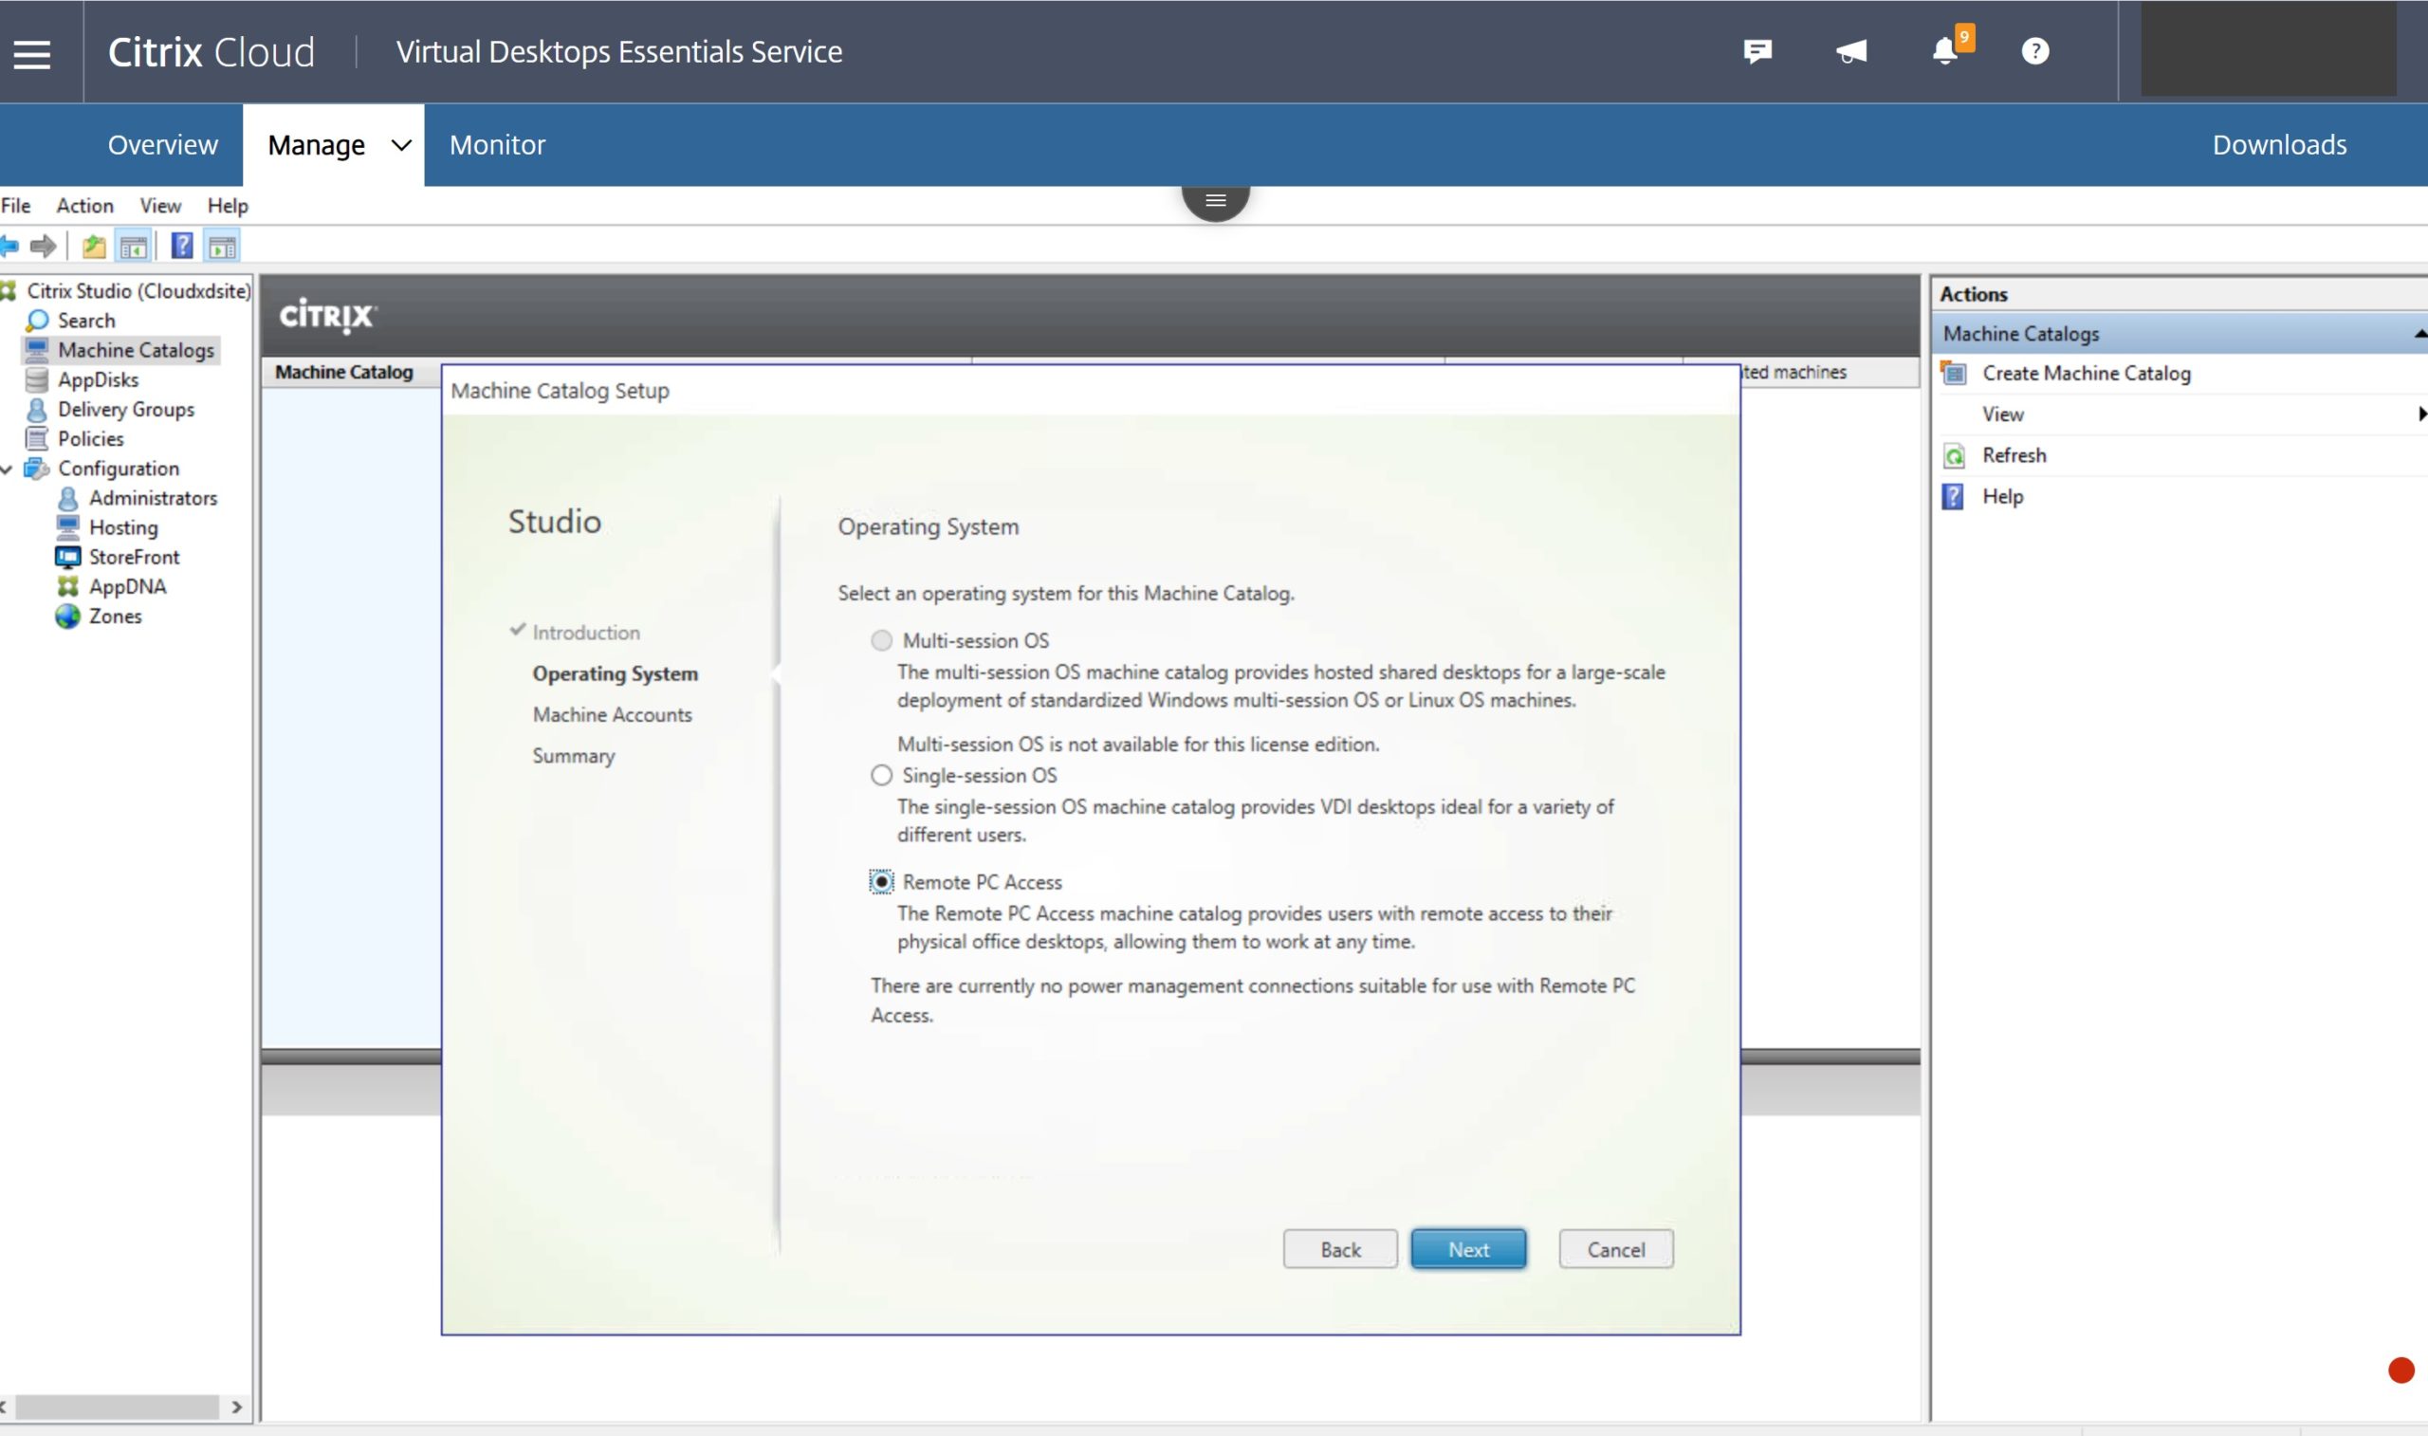Click the Hosting tree icon
Image resolution: width=2428 pixels, height=1436 pixels.
coord(67,527)
